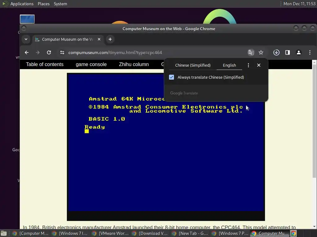Viewport: 317px width, 237px height.
Task: Go back using the Chrome back arrow
Action: [27, 52]
